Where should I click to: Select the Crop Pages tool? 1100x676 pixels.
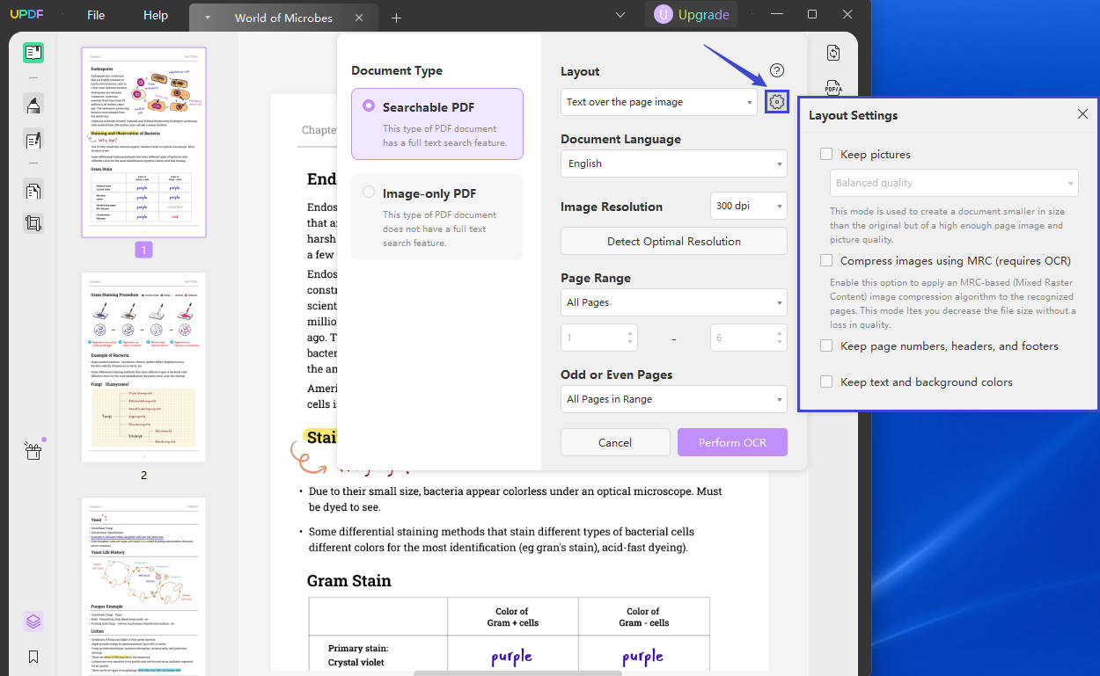coord(33,222)
